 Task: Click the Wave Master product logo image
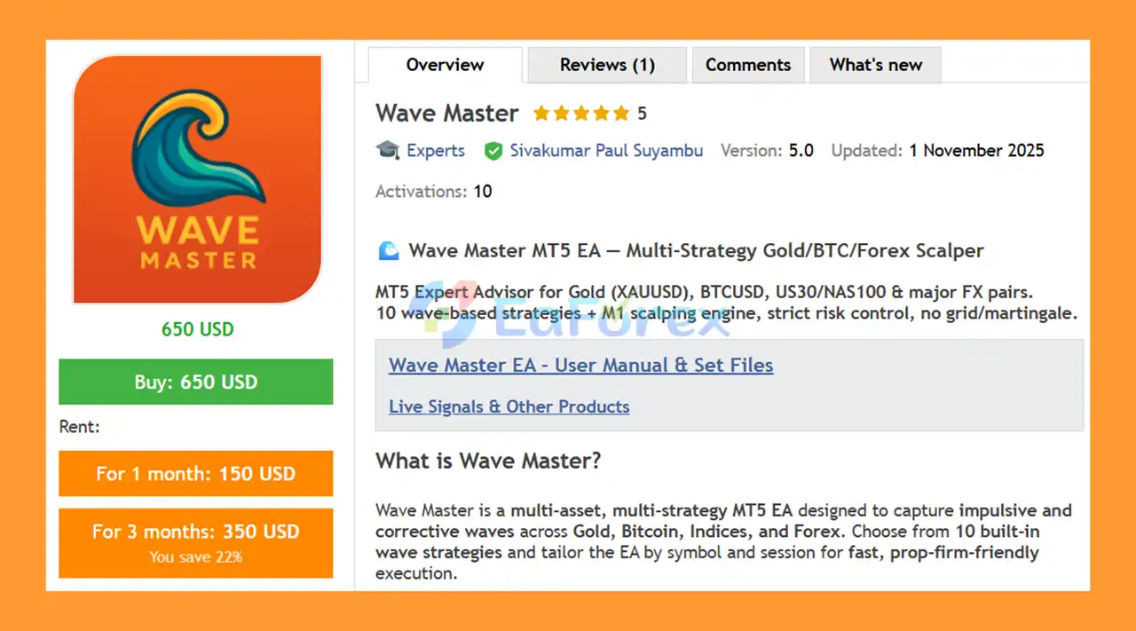coord(197,180)
